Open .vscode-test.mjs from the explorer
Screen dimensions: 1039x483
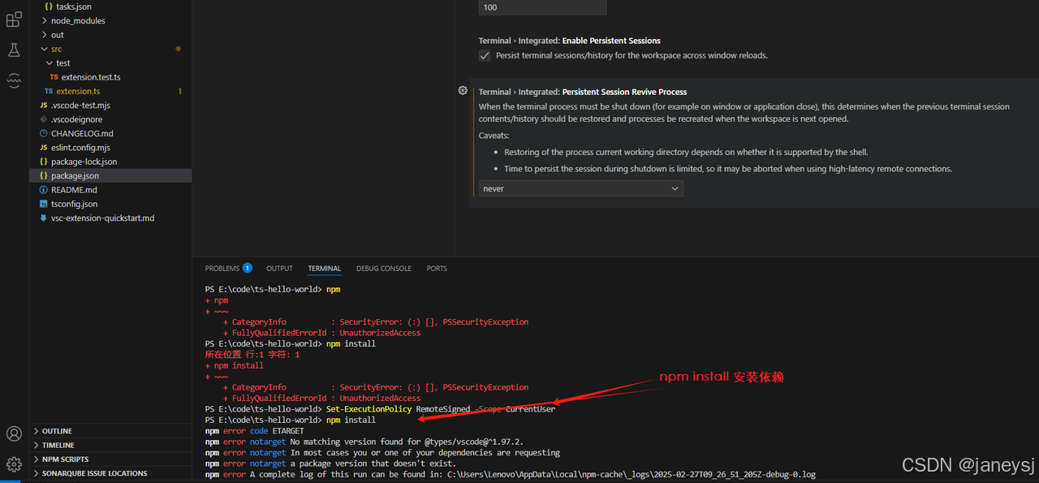pyautogui.click(x=80, y=106)
